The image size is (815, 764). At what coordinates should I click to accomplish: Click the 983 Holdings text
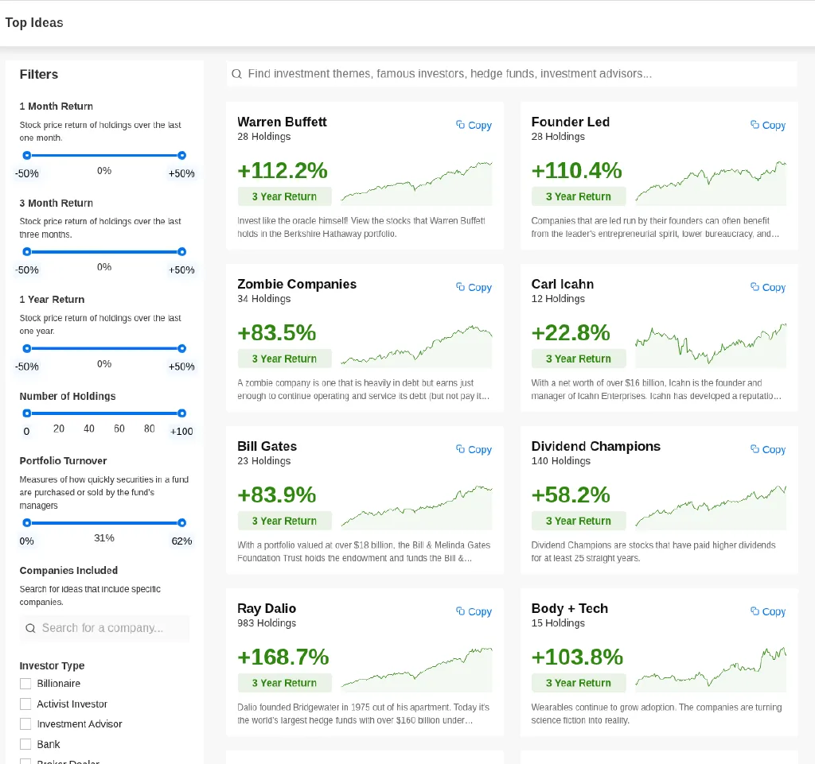pos(267,622)
